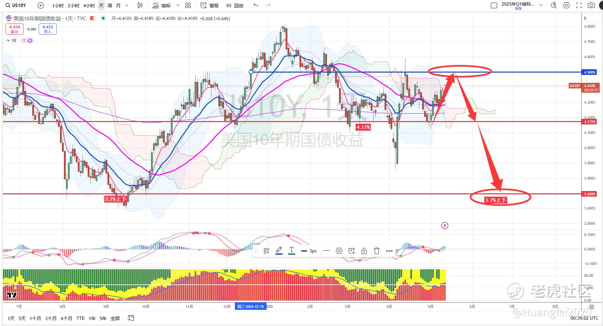Screen dimensions: 603x326
Task: Select the 1小时 timeframe
Action: click(58, 5)
